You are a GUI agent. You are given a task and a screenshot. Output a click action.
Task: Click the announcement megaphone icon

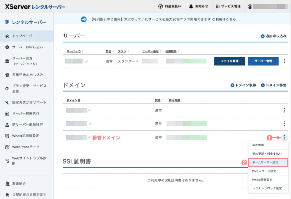coord(83,19)
